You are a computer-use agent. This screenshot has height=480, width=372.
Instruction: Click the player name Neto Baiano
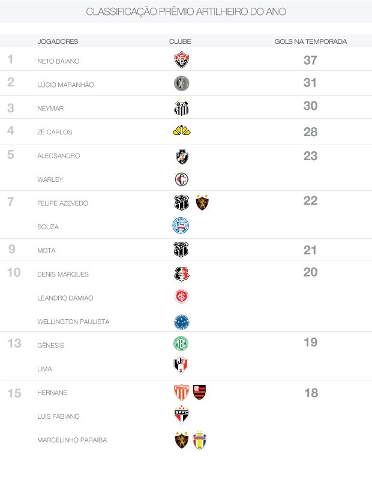click(58, 61)
